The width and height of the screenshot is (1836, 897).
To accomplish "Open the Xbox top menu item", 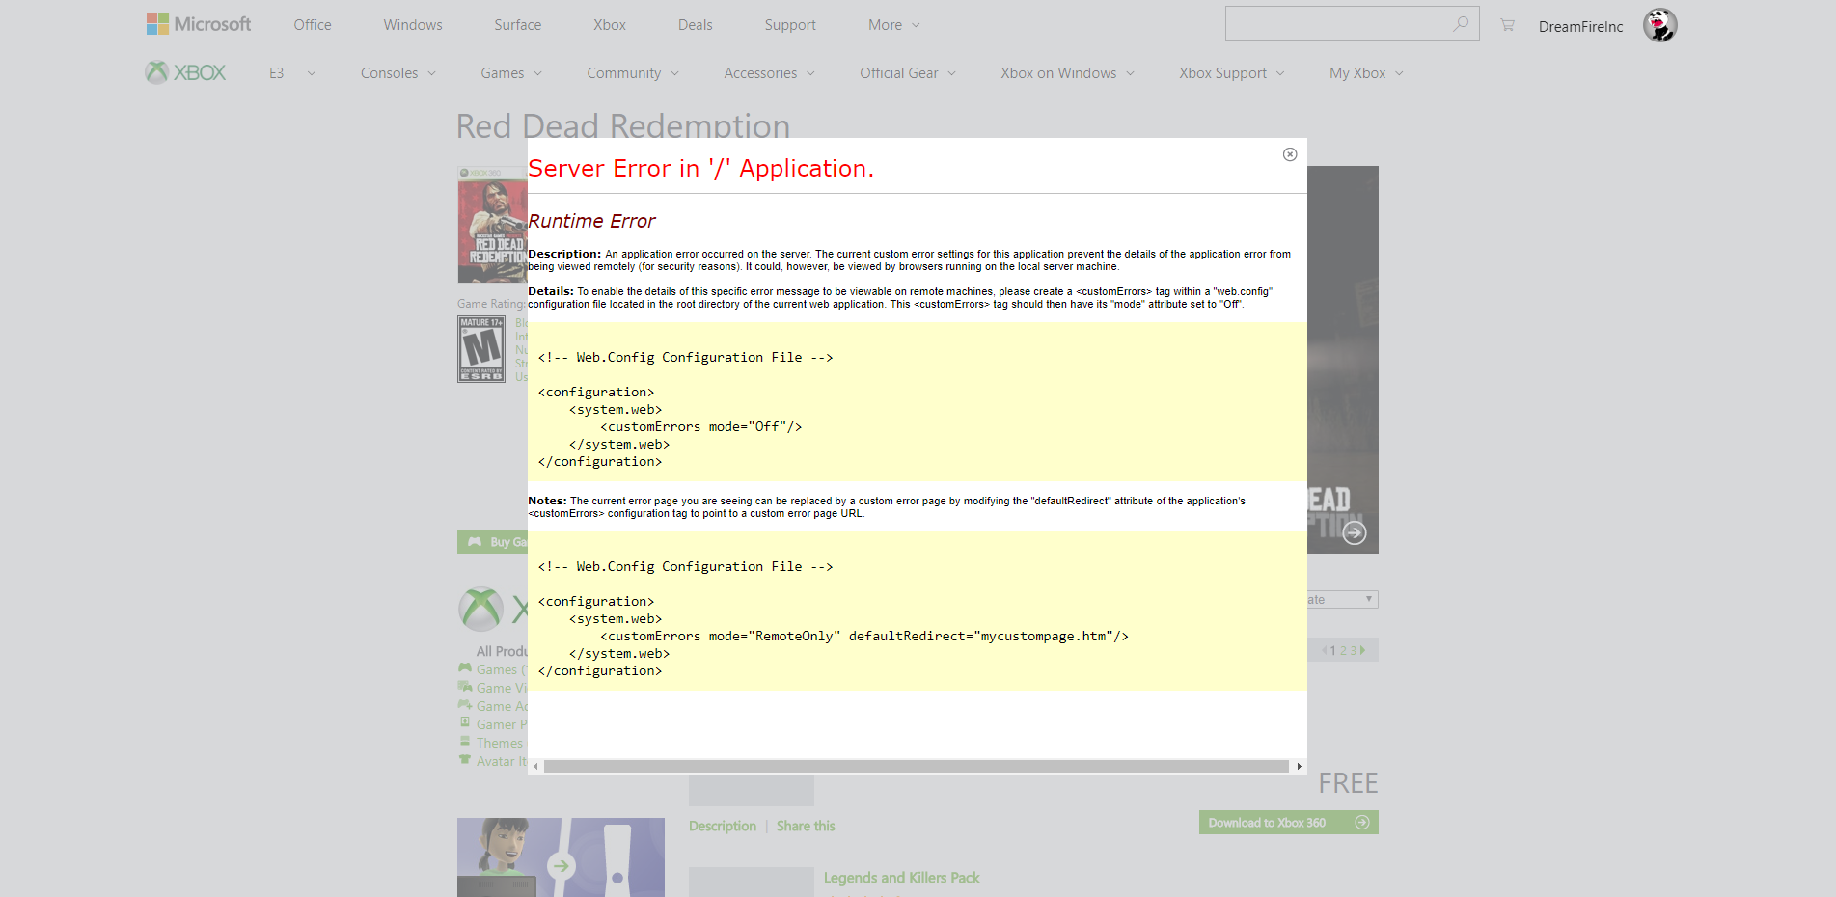I will (x=610, y=25).
